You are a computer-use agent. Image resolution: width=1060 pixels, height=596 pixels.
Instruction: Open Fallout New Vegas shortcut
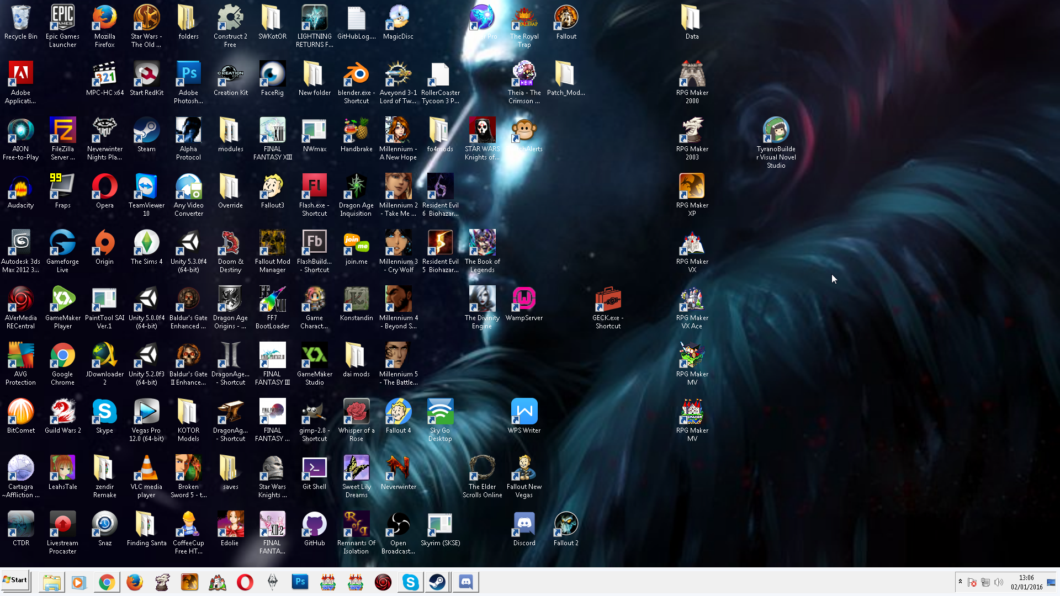coord(524,477)
